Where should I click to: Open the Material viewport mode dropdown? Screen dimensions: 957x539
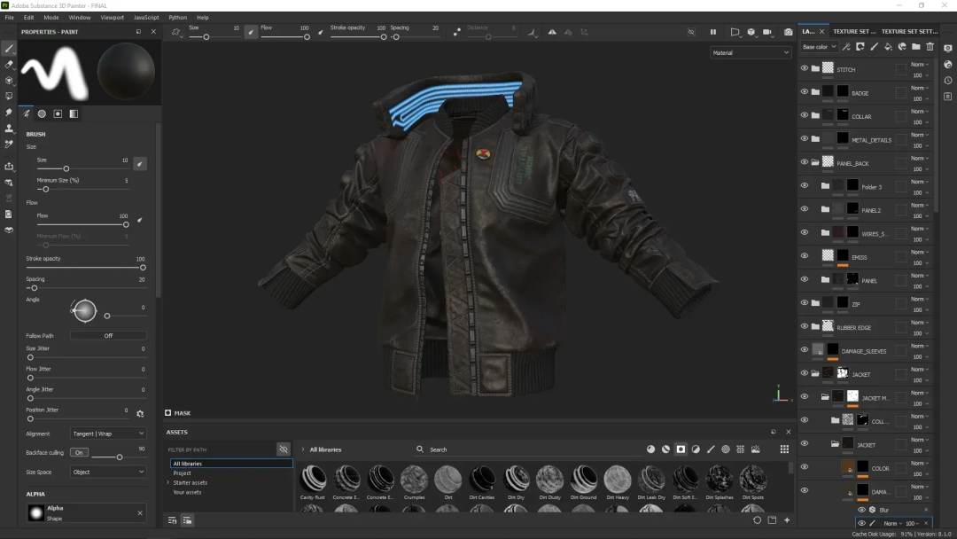pyautogui.click(x=751, y=52)
